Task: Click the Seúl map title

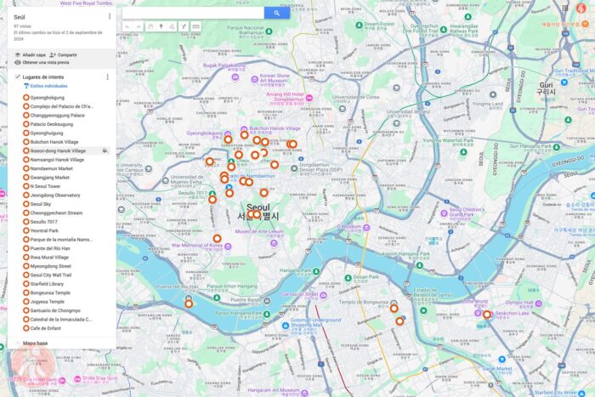Action: pyautogui.click(x=20, y=17)
